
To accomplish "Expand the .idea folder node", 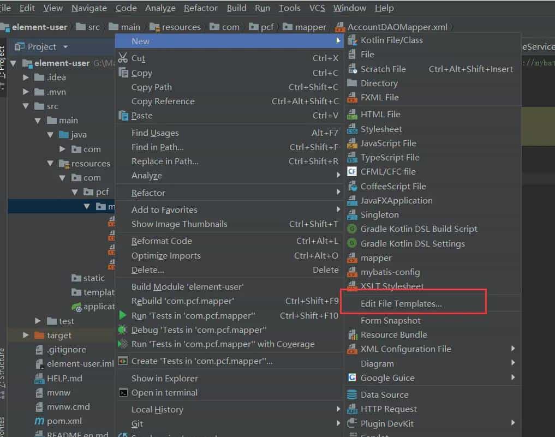I will [26, 77].
